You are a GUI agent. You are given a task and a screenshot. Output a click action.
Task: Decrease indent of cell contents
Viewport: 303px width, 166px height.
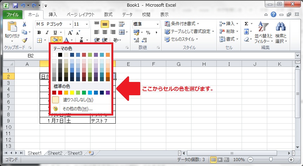(x=97, y=40)
